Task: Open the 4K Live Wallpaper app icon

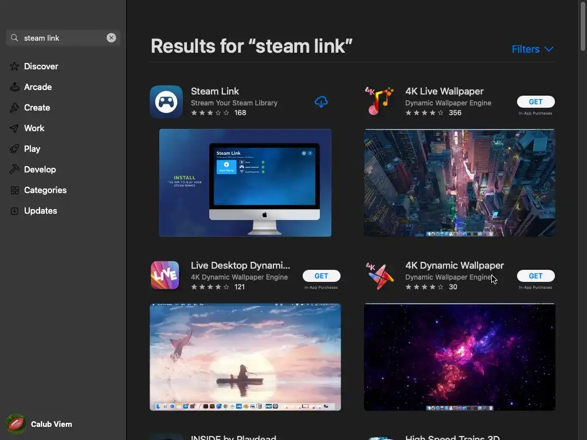Action: point(379,101)
